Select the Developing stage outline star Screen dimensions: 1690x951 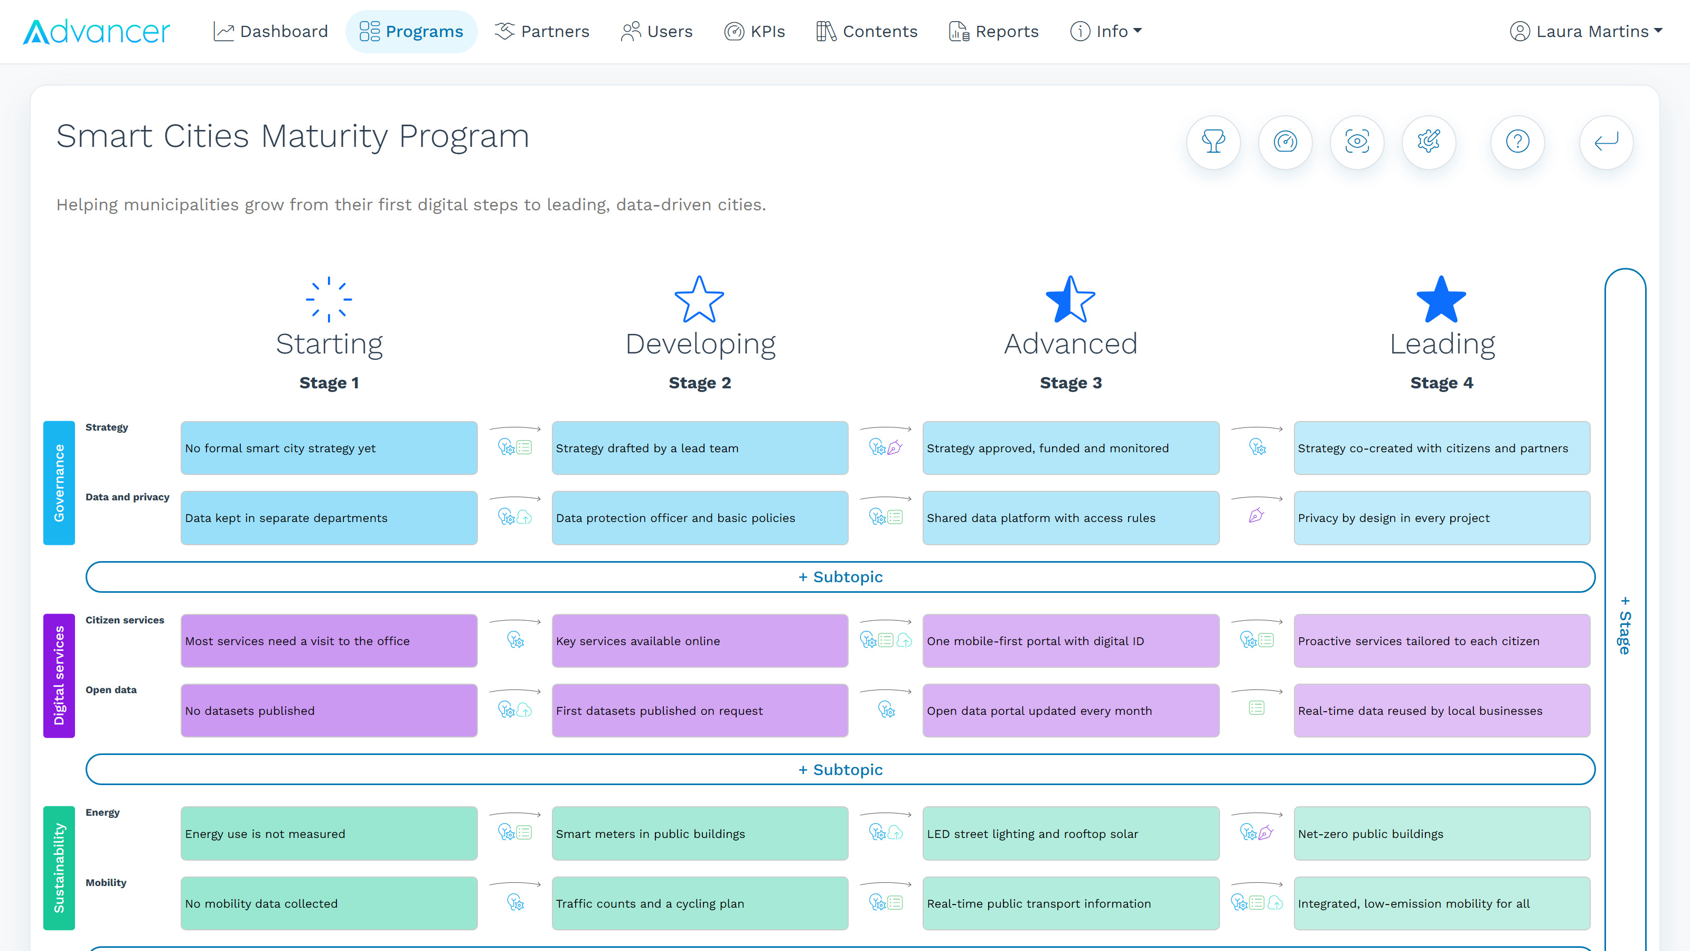point(699,299)
